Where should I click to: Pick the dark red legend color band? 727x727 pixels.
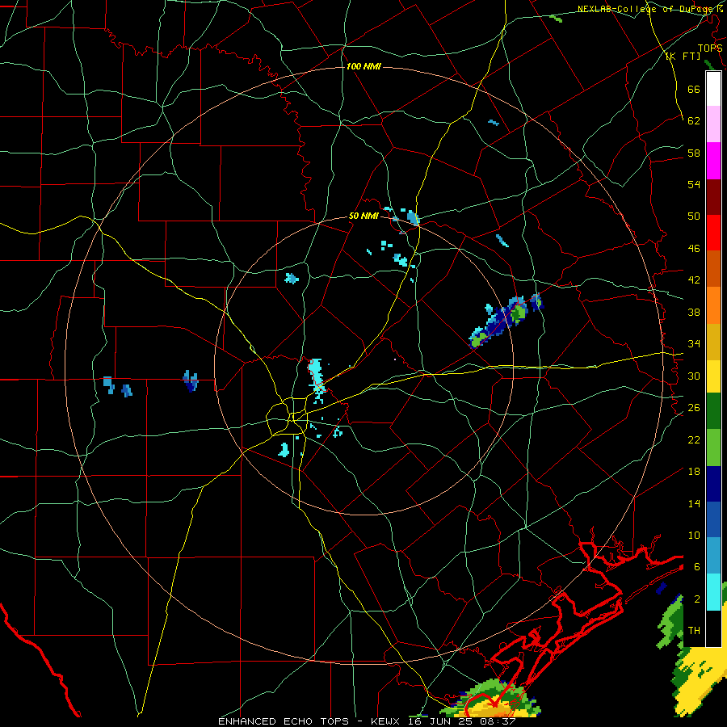click(713, 197)
